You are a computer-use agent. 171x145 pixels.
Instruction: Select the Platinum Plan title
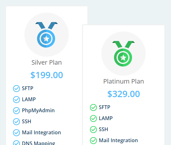(123, 81)
